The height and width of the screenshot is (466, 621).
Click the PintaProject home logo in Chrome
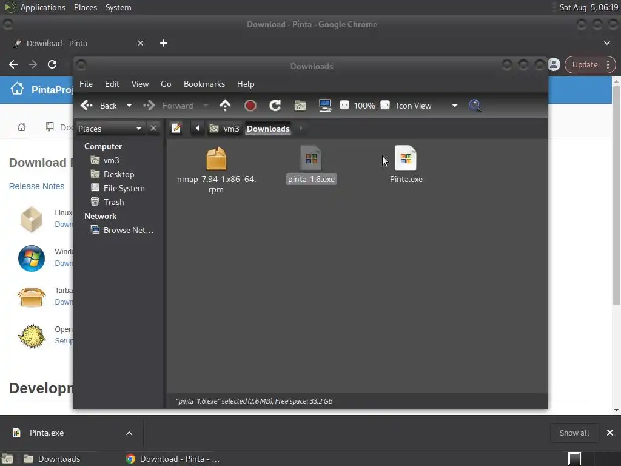[18, 89]
